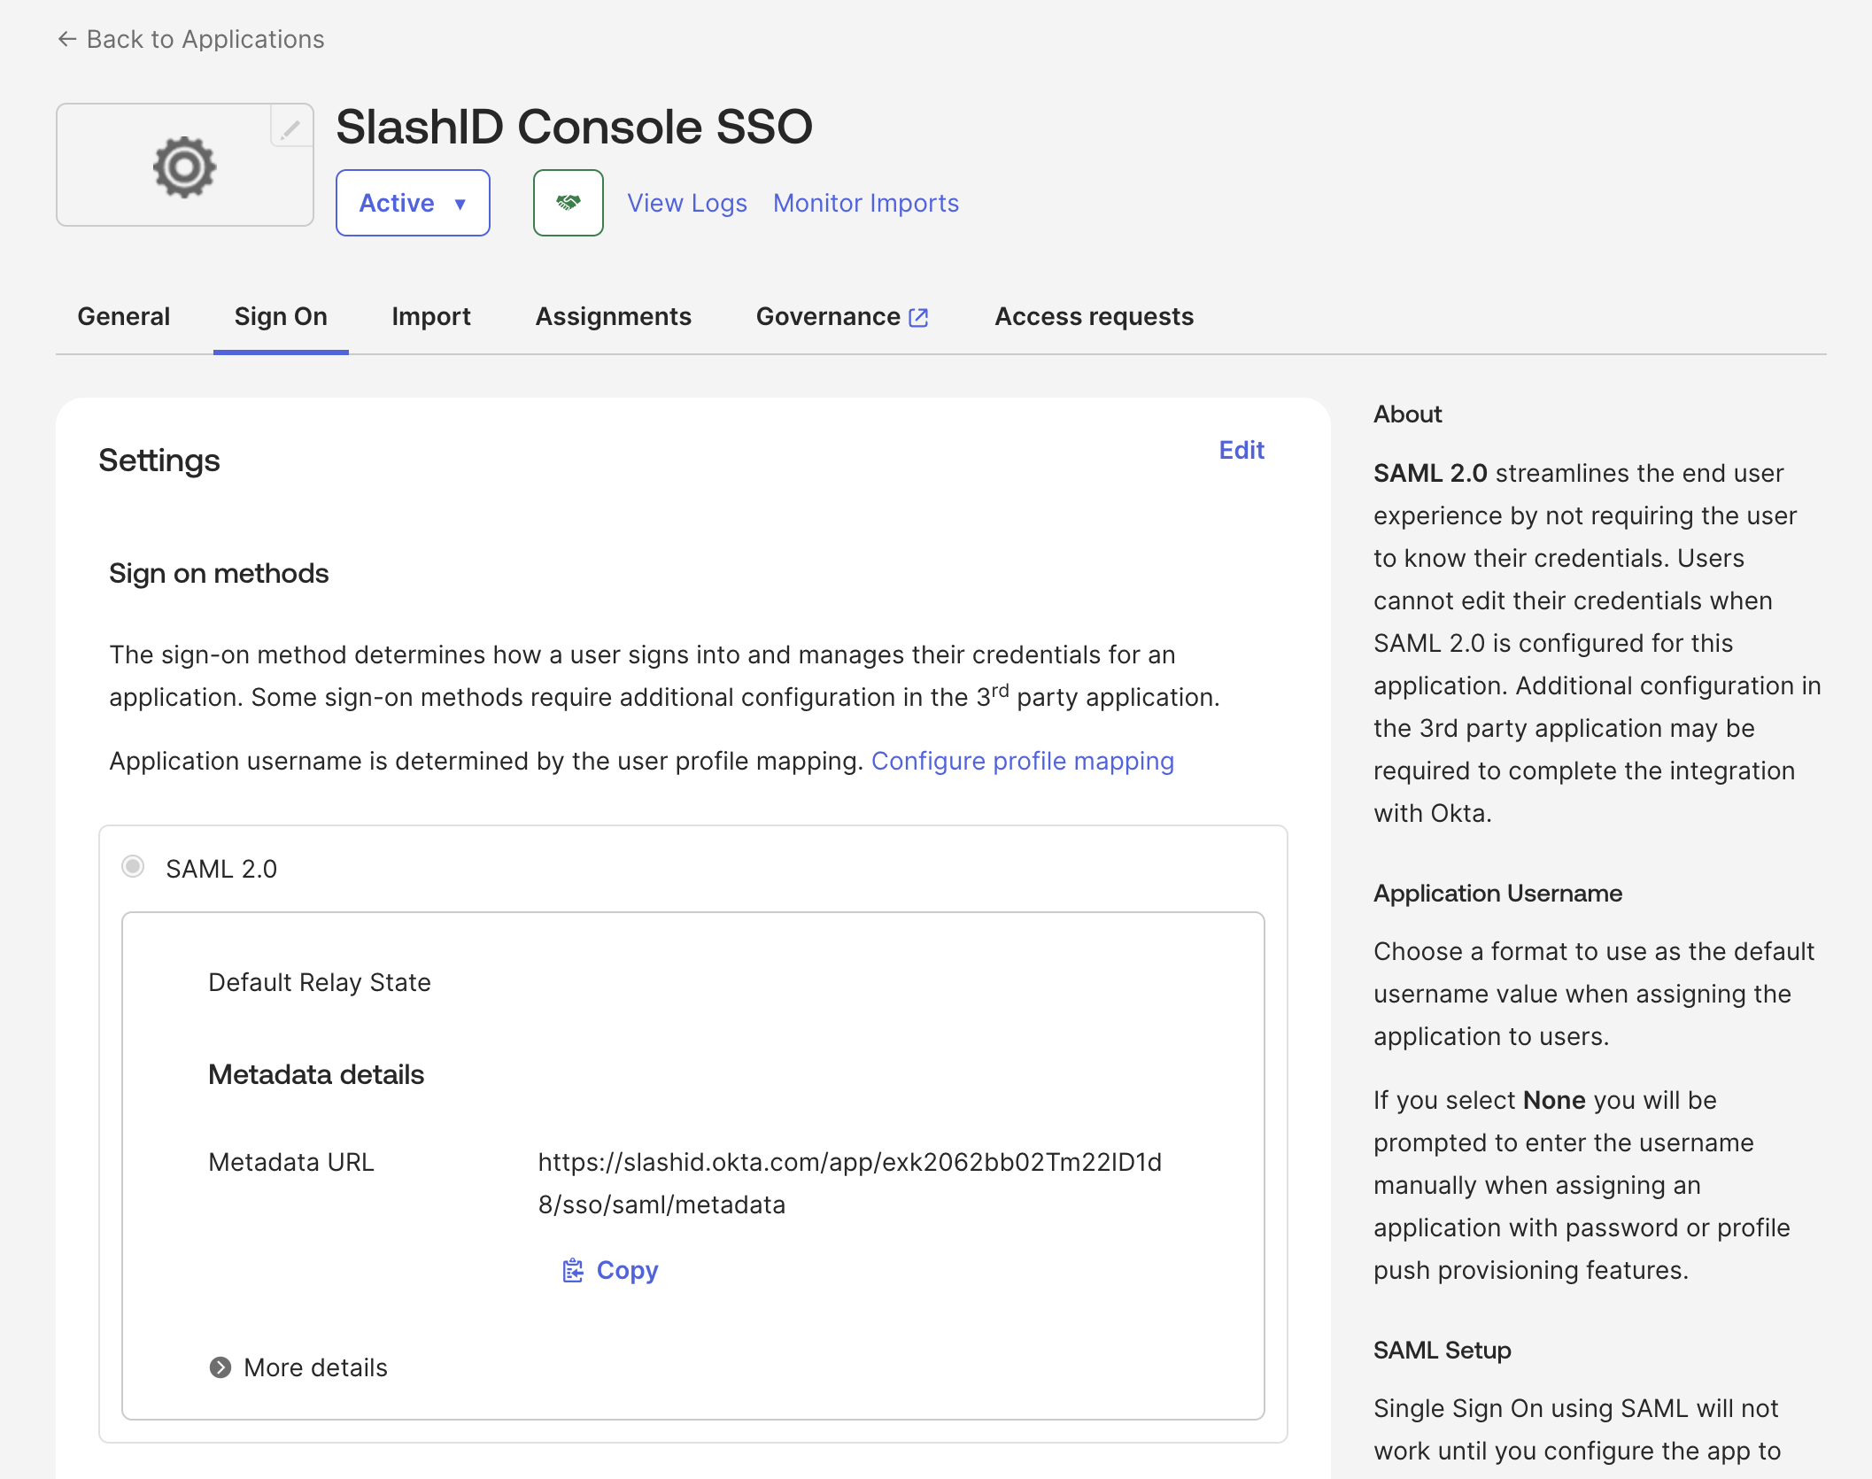Open the Assignments tab
Screen dimensions: 1872x1479
click(613, 316)
